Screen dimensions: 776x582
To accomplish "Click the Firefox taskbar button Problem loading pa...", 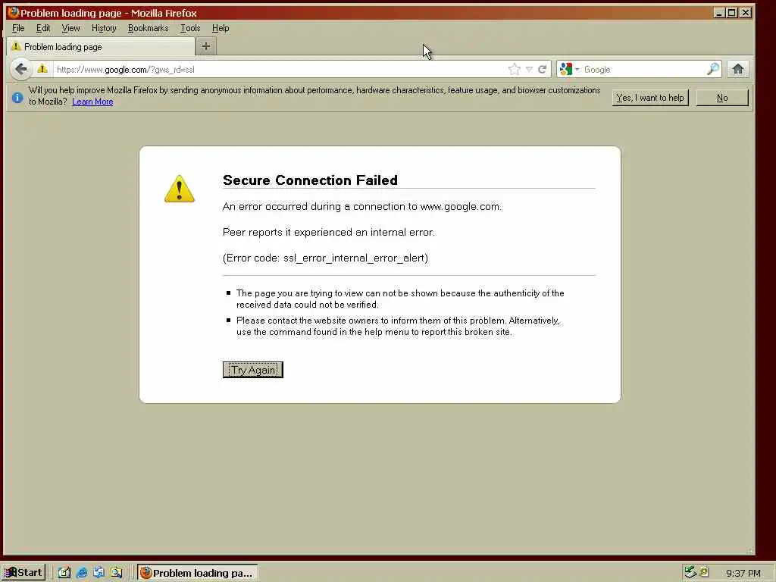I will pyautogui.click(x=197, y=573).
